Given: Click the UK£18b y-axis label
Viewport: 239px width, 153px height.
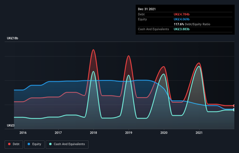Looking at the screenshot, I should click(x=13, y=38).
